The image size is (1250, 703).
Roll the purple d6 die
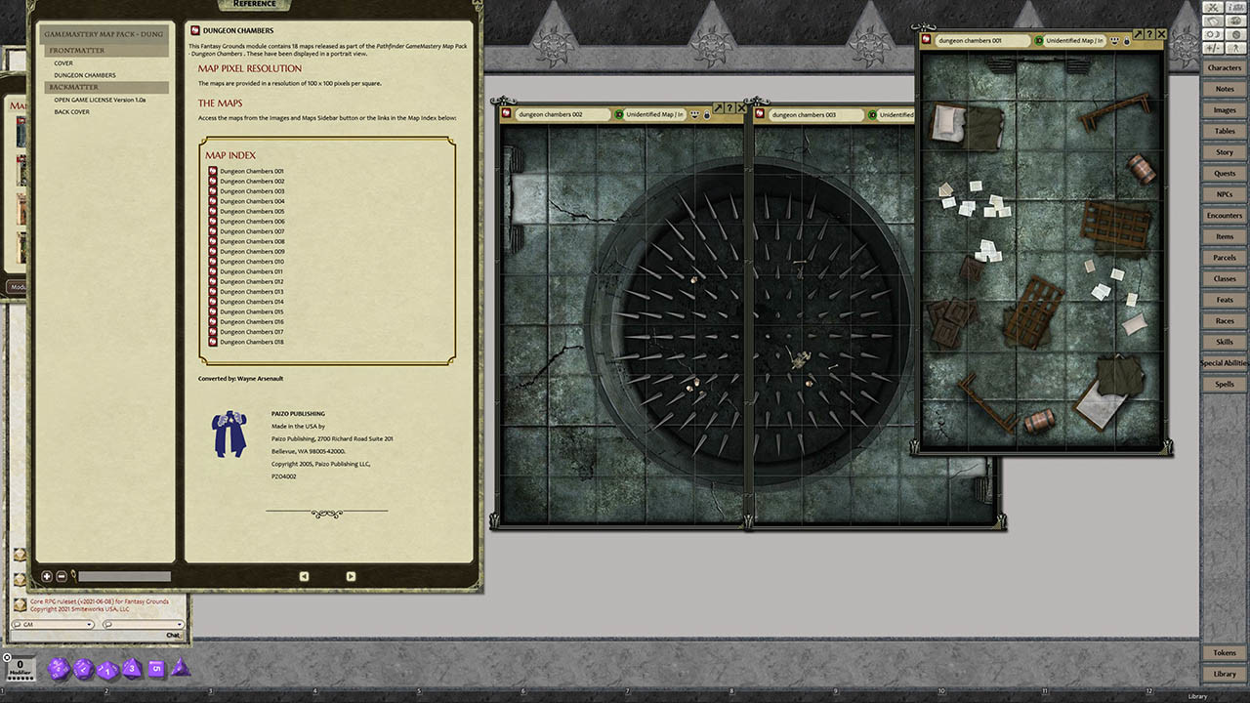(x=156, y=669)
